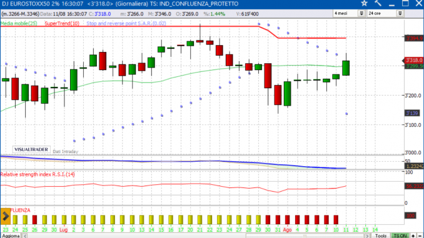Click the 3'100.0 price axis label
This screenshot has width=424, height=238.
pyautogui.click(x=413, y=125)
